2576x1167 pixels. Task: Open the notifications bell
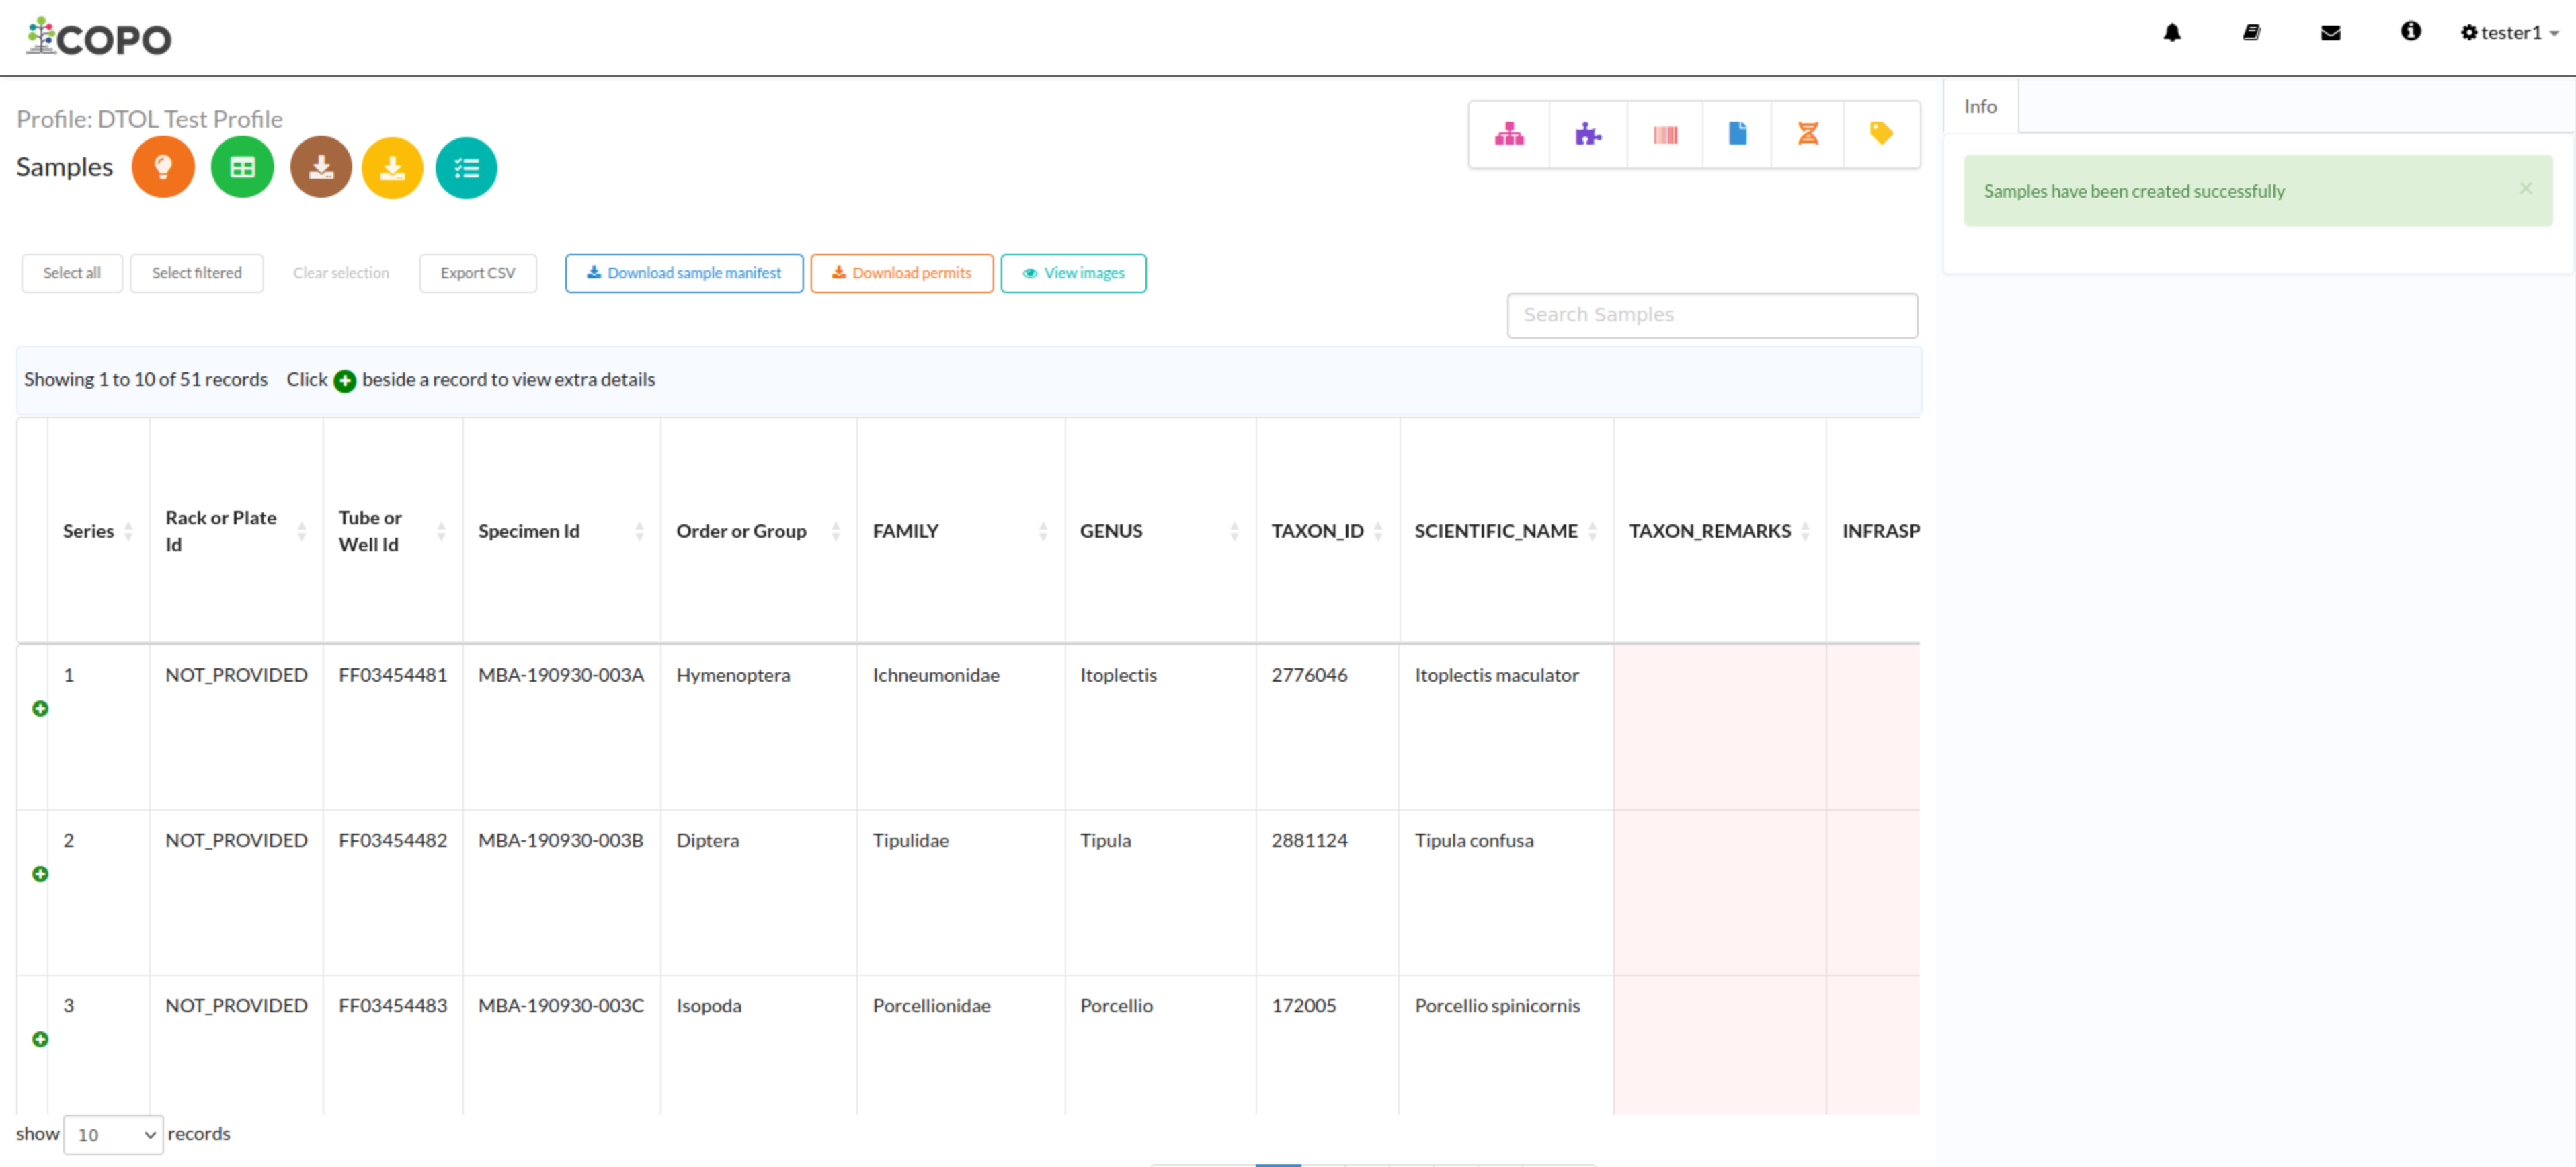pos(2172,33)
